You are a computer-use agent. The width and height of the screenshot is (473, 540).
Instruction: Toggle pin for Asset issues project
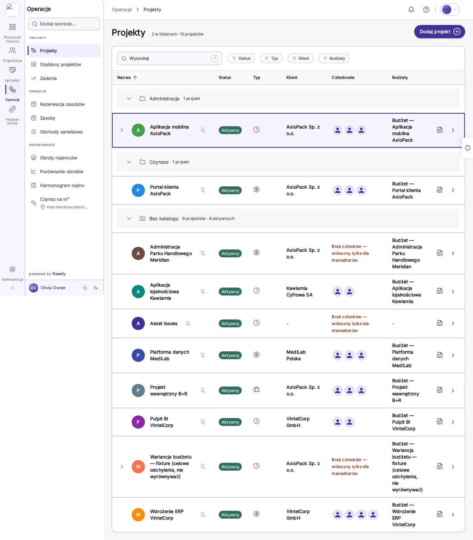click(x=188, y=323)
